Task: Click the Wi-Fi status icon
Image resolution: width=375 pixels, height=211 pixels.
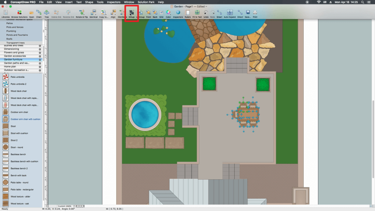Action: [318, 2]
